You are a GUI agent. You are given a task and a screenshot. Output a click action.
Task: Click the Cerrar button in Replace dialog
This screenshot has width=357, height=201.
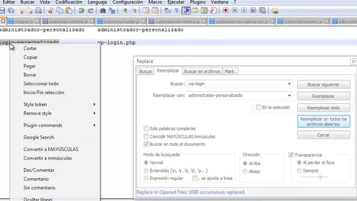click(x=324, y=135)
